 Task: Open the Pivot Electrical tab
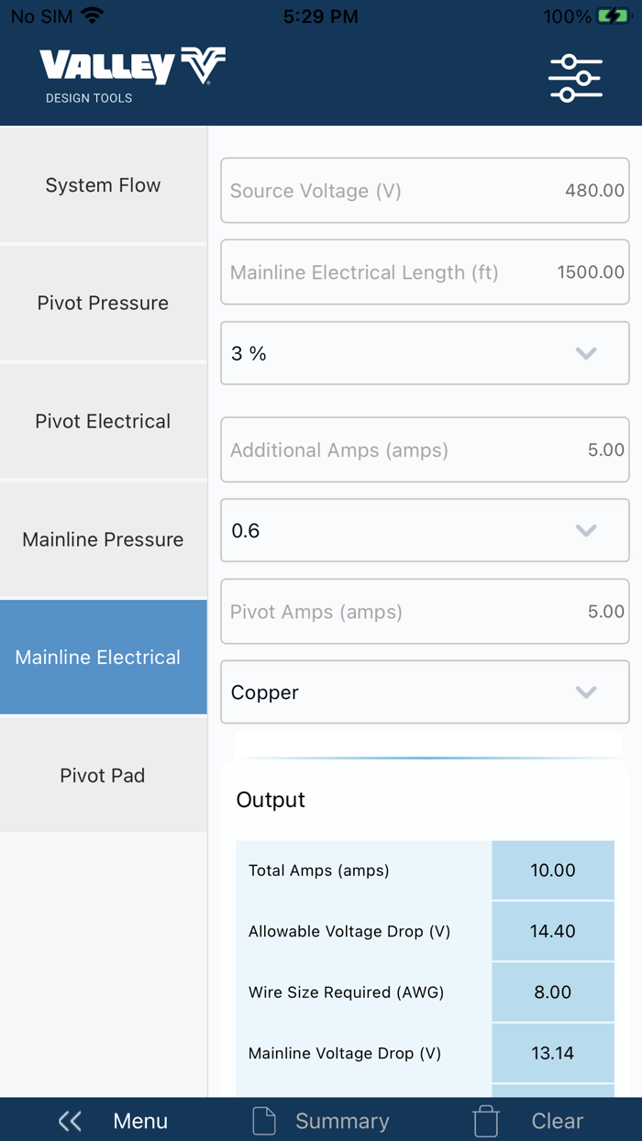(103, 422)
